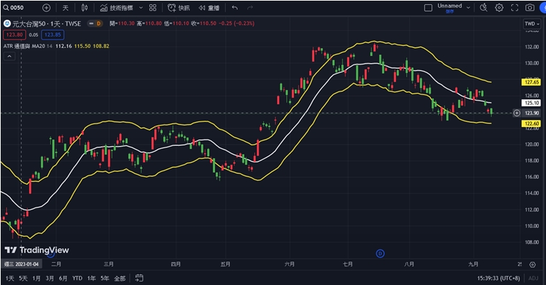Click the 八月 time axis label

coord(409,264)
